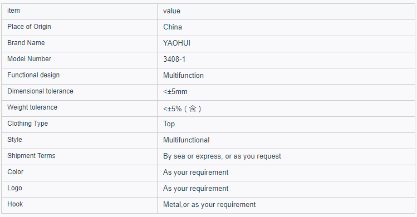Select the 'Dimensional tolerance' label
The width and height of the screenshot is (417, 217).
click(x=40, y=91)
